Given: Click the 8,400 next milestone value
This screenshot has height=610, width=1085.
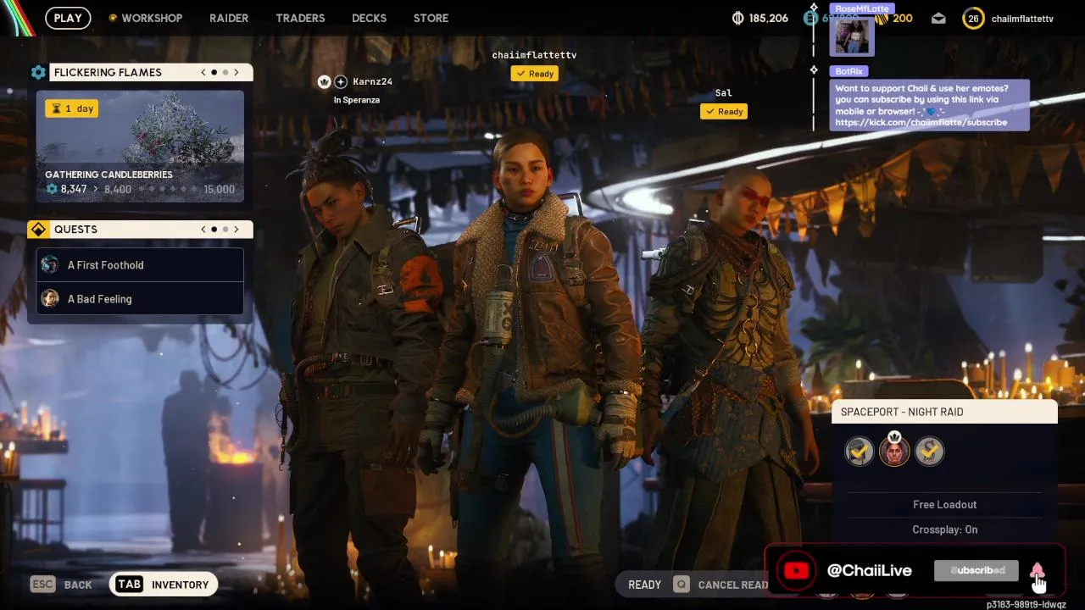Looking at the screenshot, I should pyautogui.click(x=118, y=189).
